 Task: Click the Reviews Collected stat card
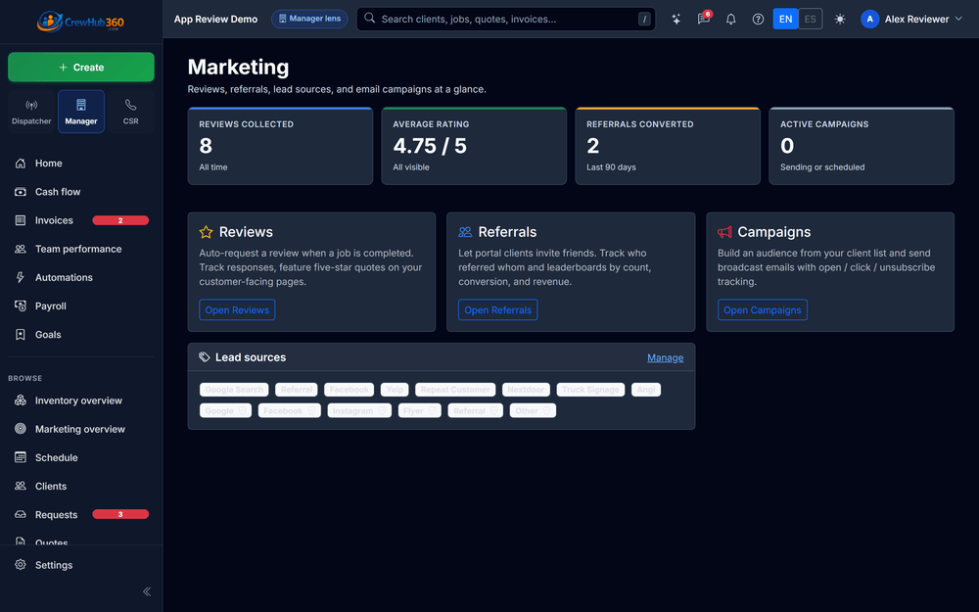coord(280,146)
